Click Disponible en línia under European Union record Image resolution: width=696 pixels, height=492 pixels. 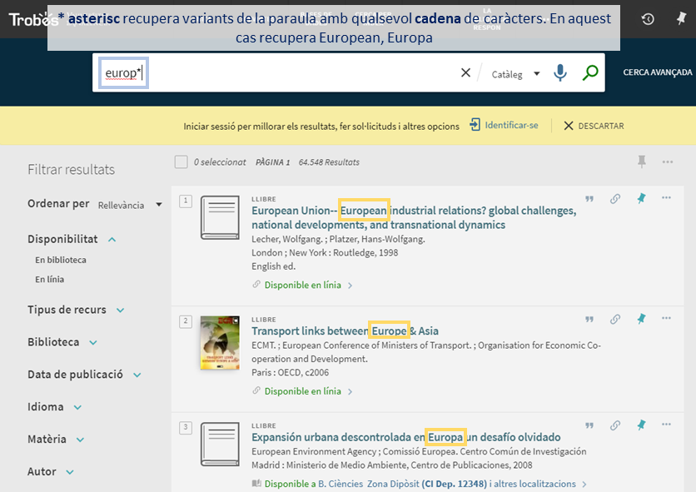(x=303, y=285)
